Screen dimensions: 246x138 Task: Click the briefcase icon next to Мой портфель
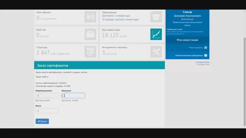coord(206,48)
